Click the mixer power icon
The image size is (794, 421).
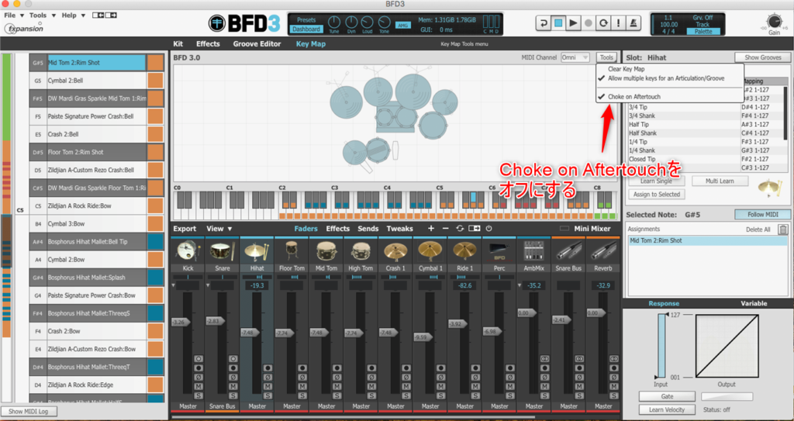[488, 229]
